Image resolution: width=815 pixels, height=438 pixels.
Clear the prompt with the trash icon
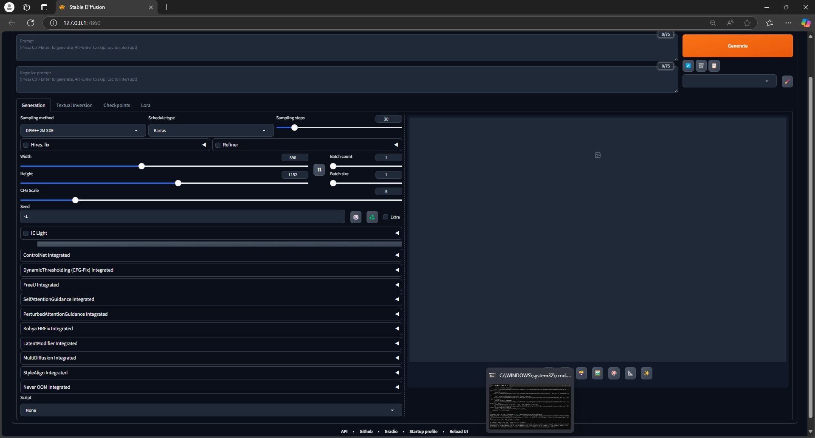click(x=701, y=66)
